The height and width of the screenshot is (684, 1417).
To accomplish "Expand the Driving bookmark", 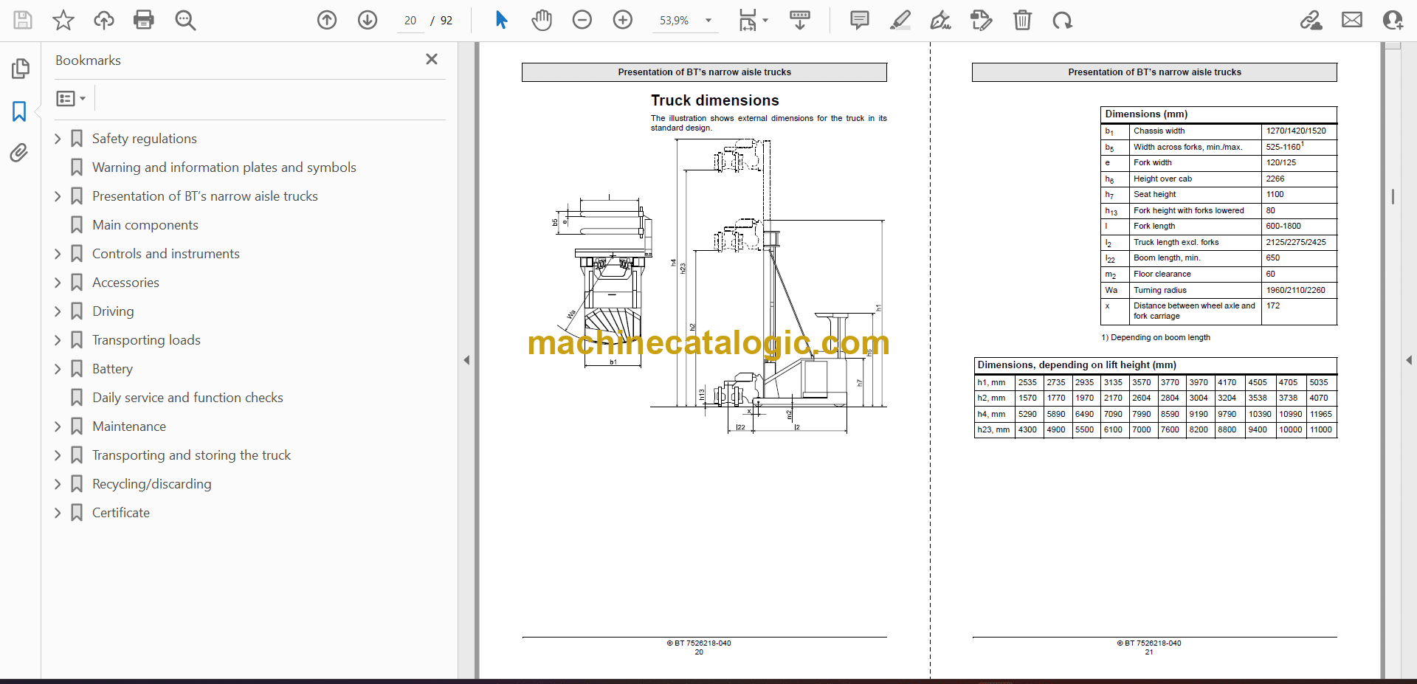I will (x=58, y=311).
